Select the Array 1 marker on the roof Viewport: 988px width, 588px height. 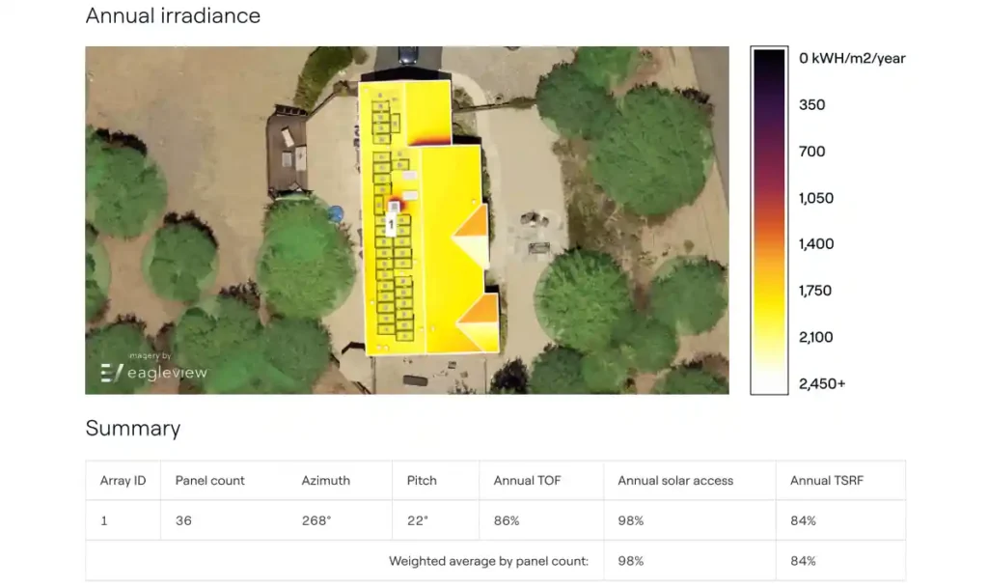click(390, 224)
